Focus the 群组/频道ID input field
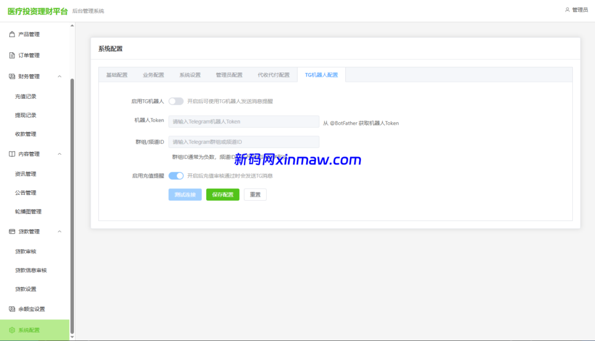Image resolution: width=595 pixels, height=341 pixels. [243, 142]
